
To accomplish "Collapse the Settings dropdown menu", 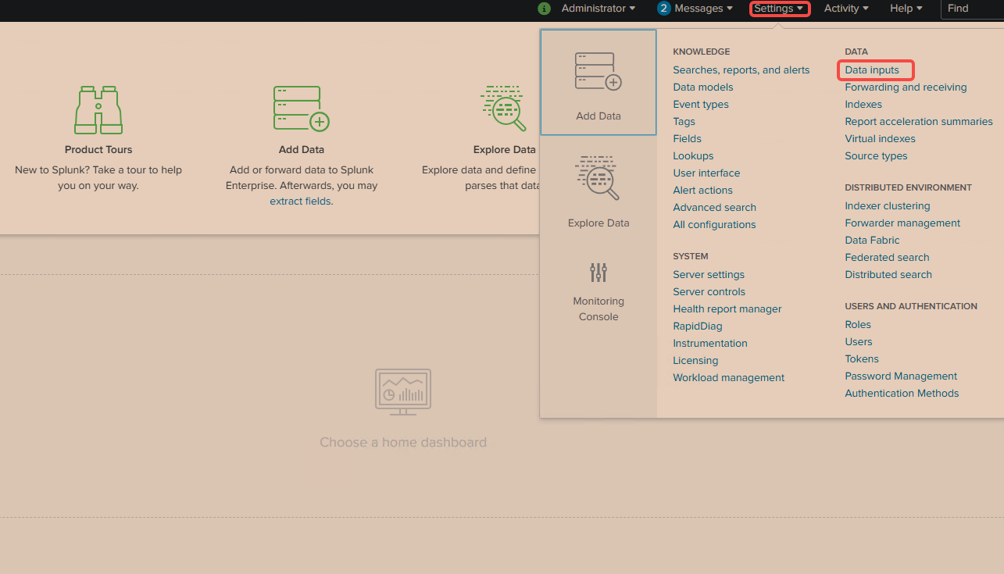I will 779,9.
